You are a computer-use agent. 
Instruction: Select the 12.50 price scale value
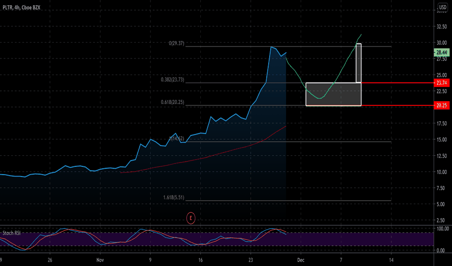point(442,156)
